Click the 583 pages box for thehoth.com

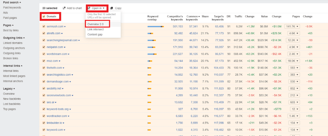pos(294,68)
